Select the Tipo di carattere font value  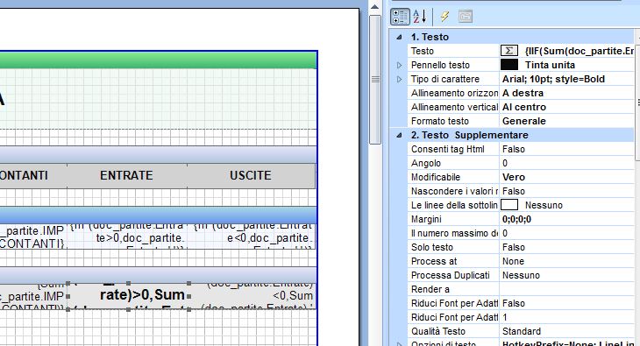click(x=567, y=79)
